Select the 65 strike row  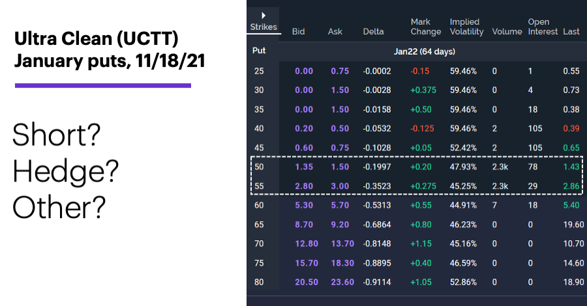(x=417, y=225)
